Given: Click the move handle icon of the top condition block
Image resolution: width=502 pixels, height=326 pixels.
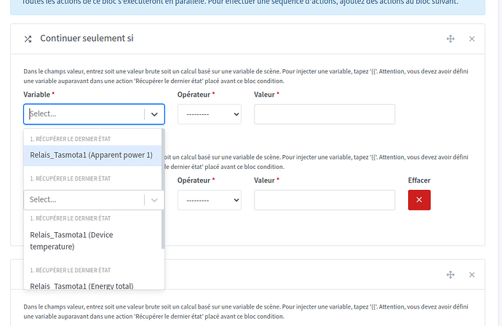Looking at the screenshot, I should tap(450, 39).
